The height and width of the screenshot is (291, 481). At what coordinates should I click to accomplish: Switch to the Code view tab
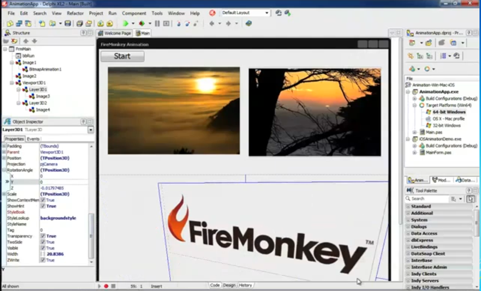tap(215, 285)
